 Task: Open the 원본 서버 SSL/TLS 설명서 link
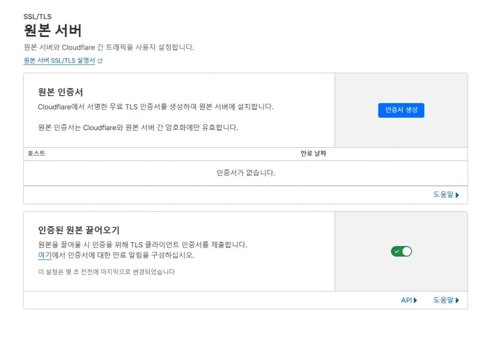pyautogui.click(x=59, y=61)
